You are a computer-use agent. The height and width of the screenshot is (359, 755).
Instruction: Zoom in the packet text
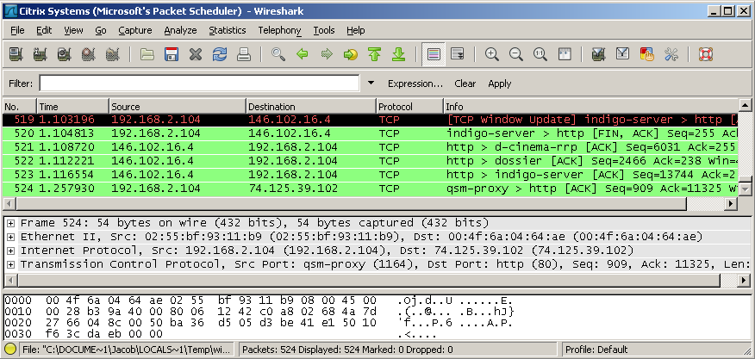click(492, 54)
